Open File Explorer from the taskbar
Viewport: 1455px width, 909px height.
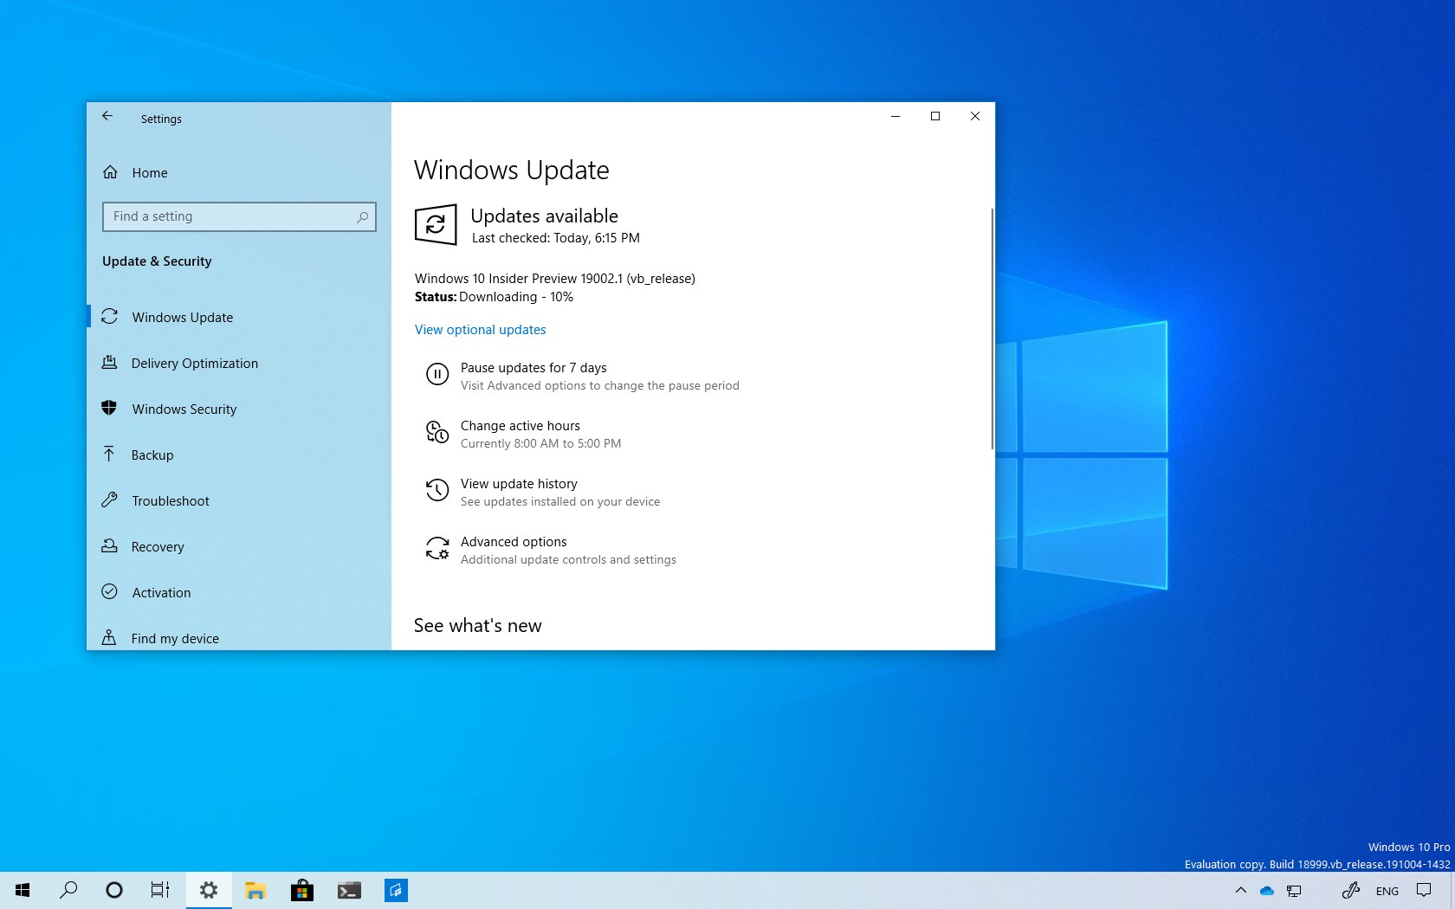(x=255, y=890)
